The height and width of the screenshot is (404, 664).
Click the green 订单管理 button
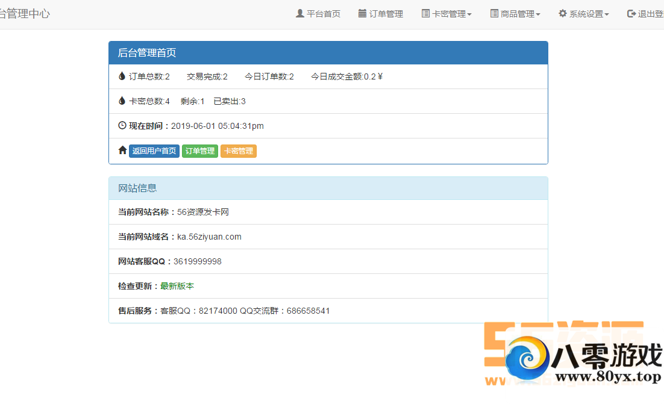click(199, 151)
